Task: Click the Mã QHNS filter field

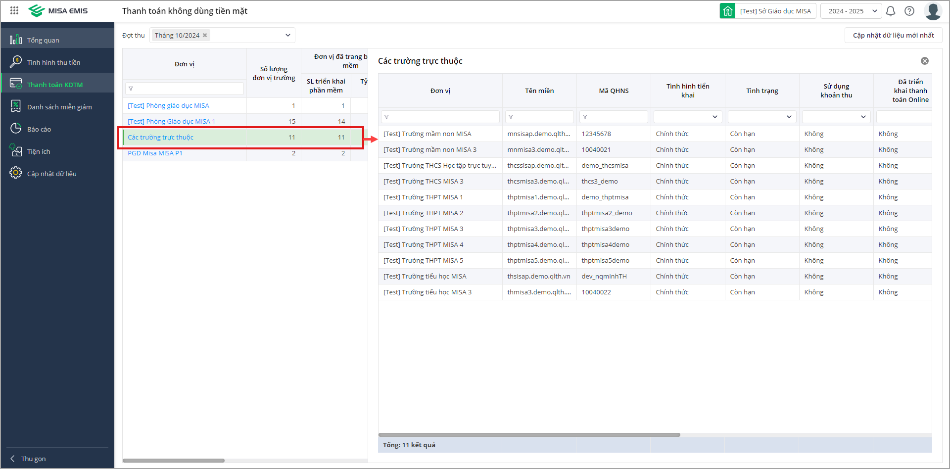Action: click(x=614, y=117)
